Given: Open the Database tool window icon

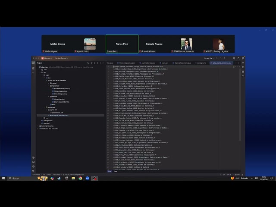Looking at the screenshot, I should (243, 72).
